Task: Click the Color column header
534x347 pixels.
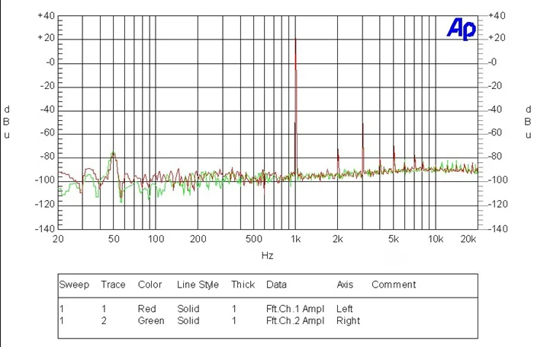Action: click(150, 285)
